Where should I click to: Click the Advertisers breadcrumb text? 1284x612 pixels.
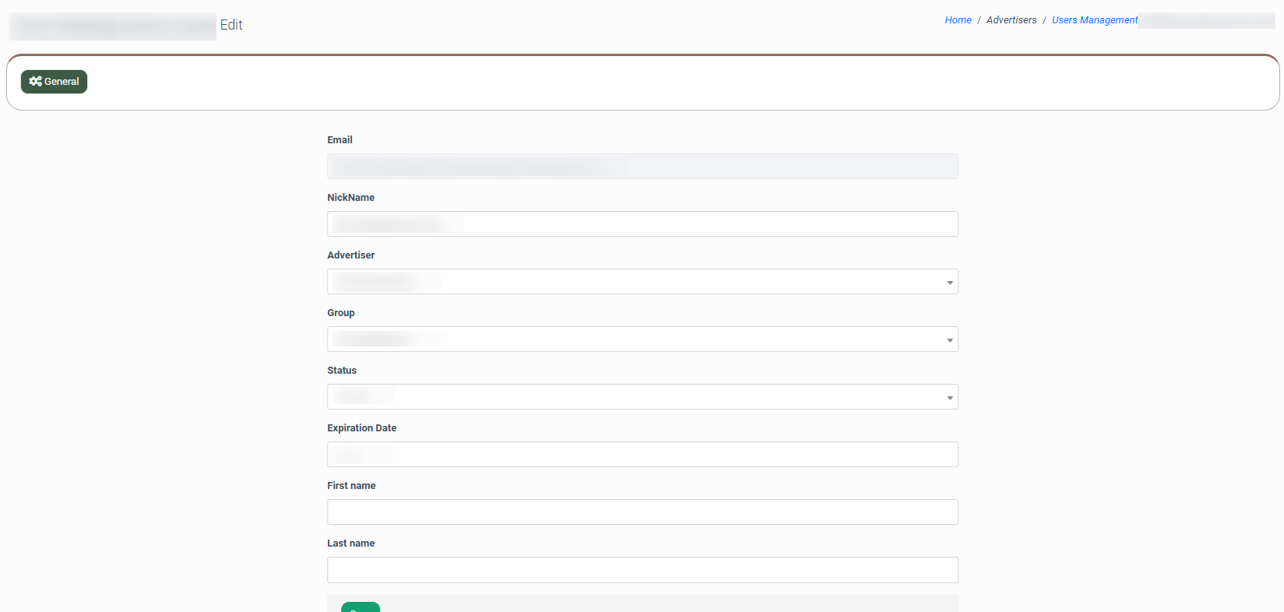click(x=1011, y=20)
